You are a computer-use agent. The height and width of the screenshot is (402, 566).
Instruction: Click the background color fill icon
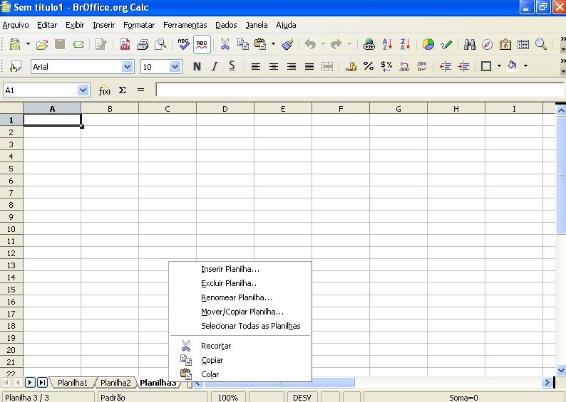[512, 66]
